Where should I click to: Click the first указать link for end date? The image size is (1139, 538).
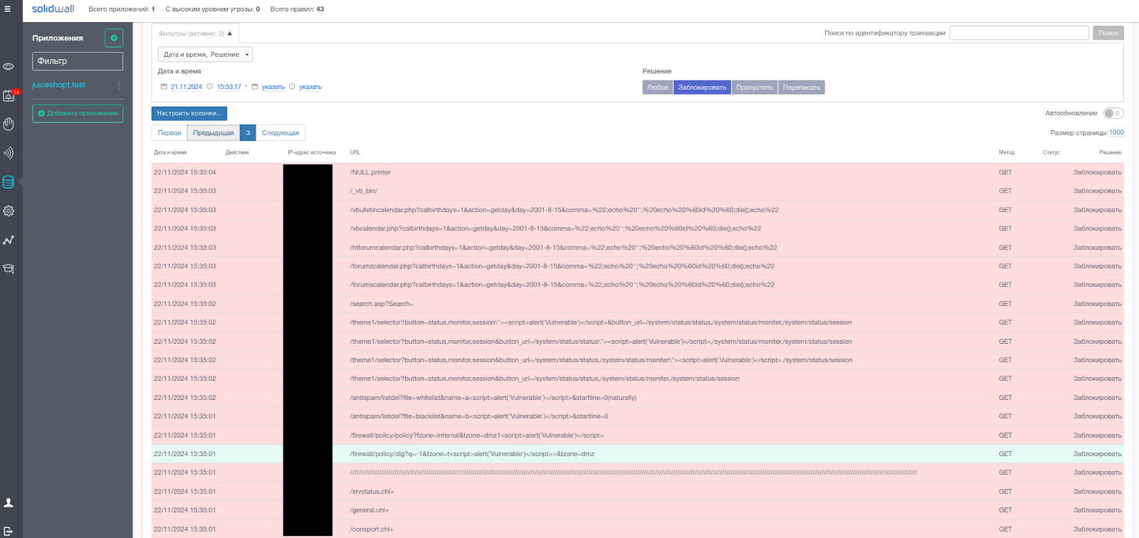273,87
